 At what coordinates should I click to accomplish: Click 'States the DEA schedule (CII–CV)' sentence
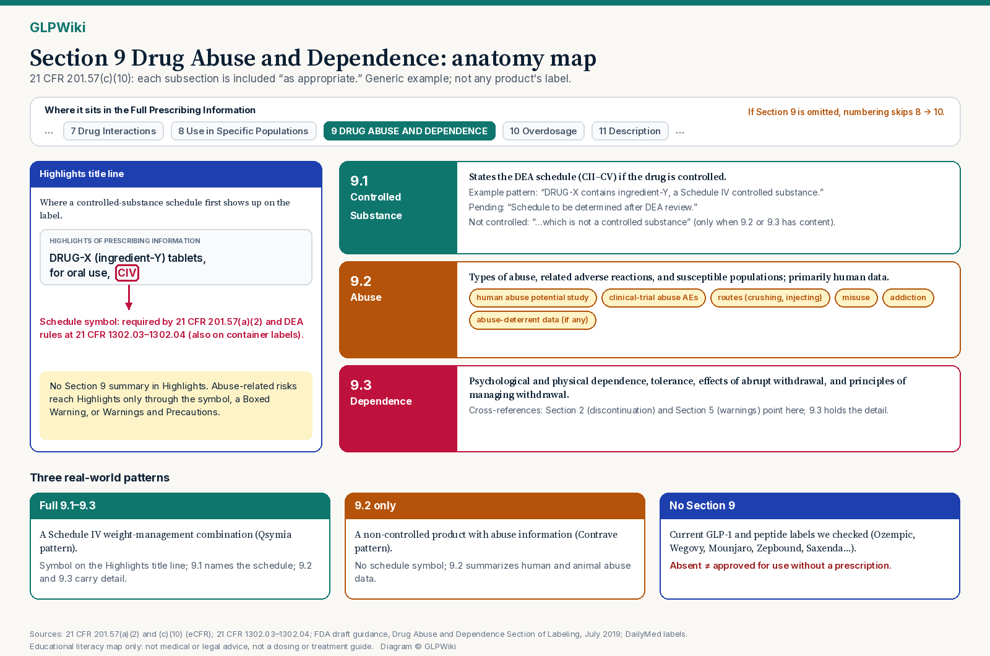click(597, 177)
